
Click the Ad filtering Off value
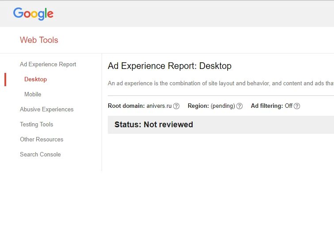288,106
